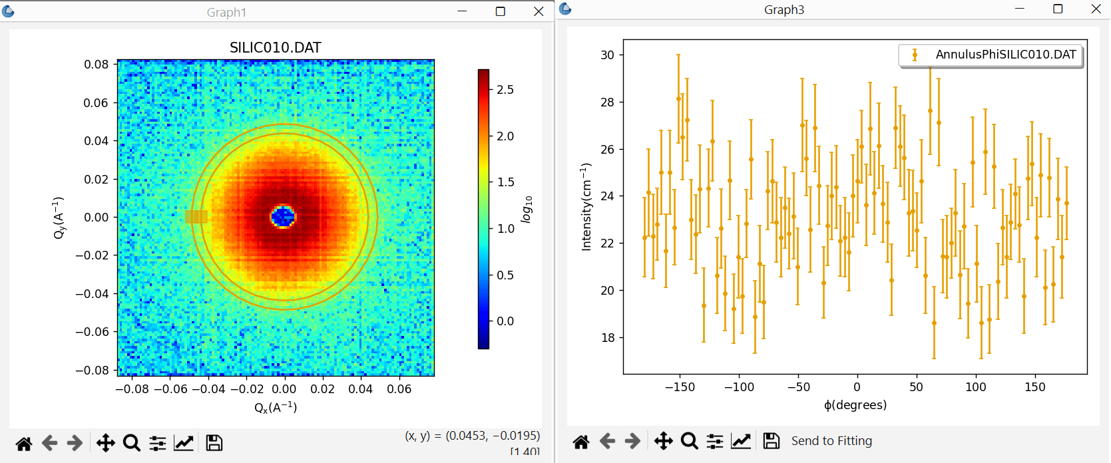
Task: Close the Graph3 window
Action: click(1096, 9)
